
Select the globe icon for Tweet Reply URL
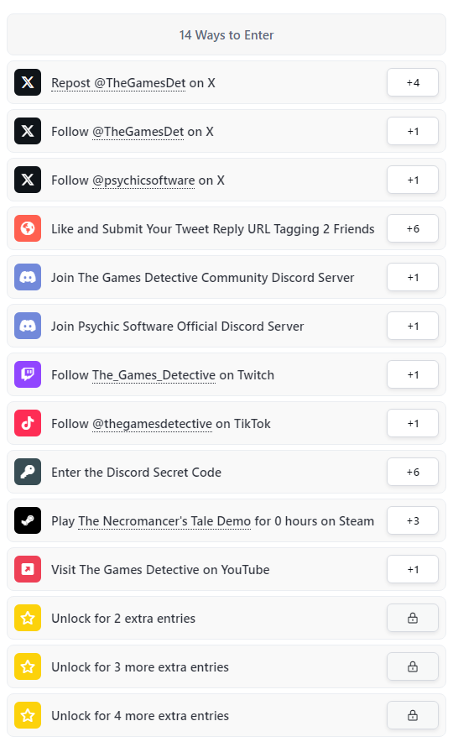click(x=28, y=228)
